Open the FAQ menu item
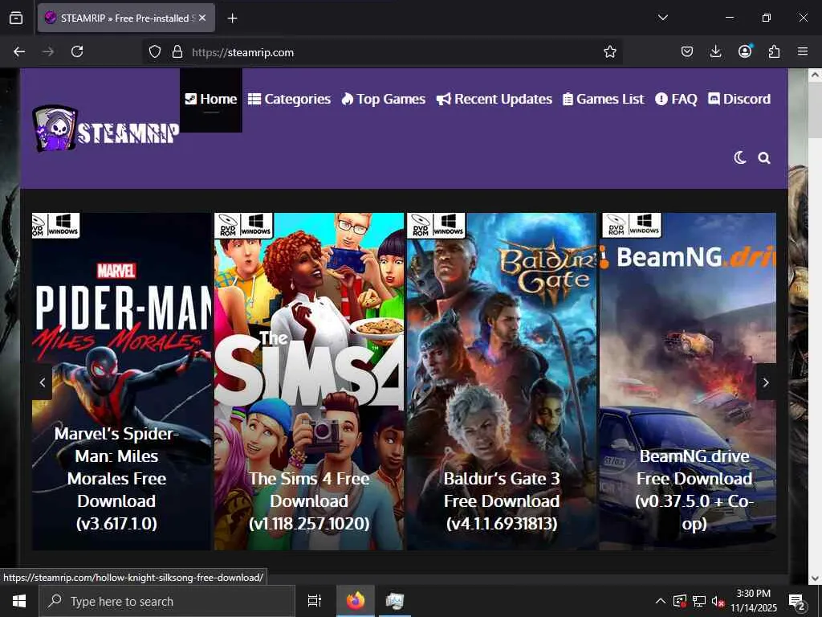The image size is (822, 617). (x=676, y=99)
